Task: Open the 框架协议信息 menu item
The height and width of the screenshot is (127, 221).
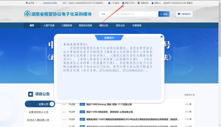Action: 85,26
